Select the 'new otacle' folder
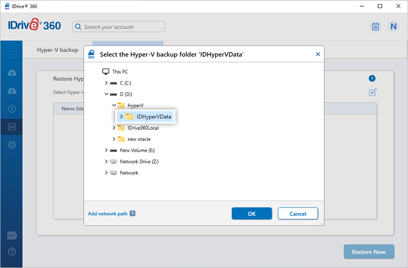Viewport: 408px width, 268px height. 139,139
